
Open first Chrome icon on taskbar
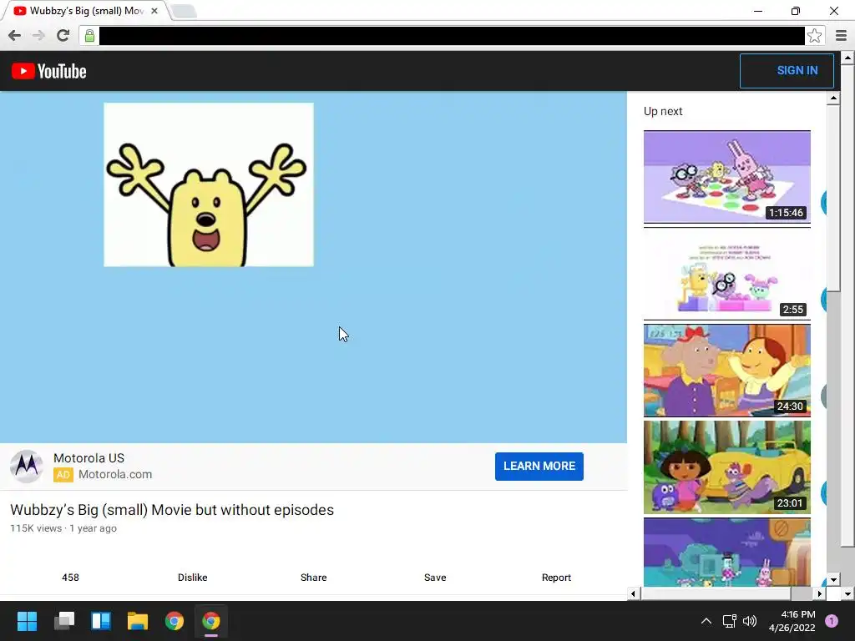[175, 621]
